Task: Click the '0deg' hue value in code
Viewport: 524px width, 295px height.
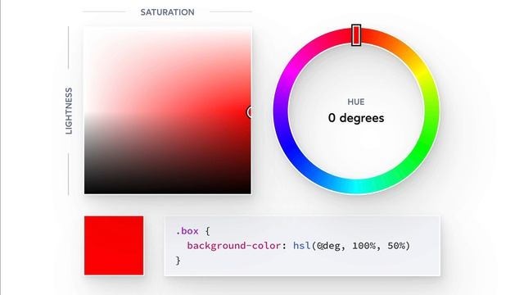Action: (x=328, y=246)
